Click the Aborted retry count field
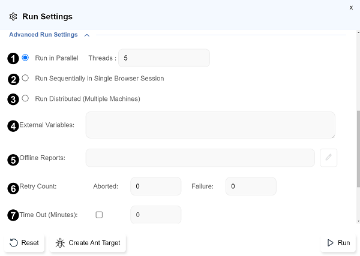 [x=155, y=186]
